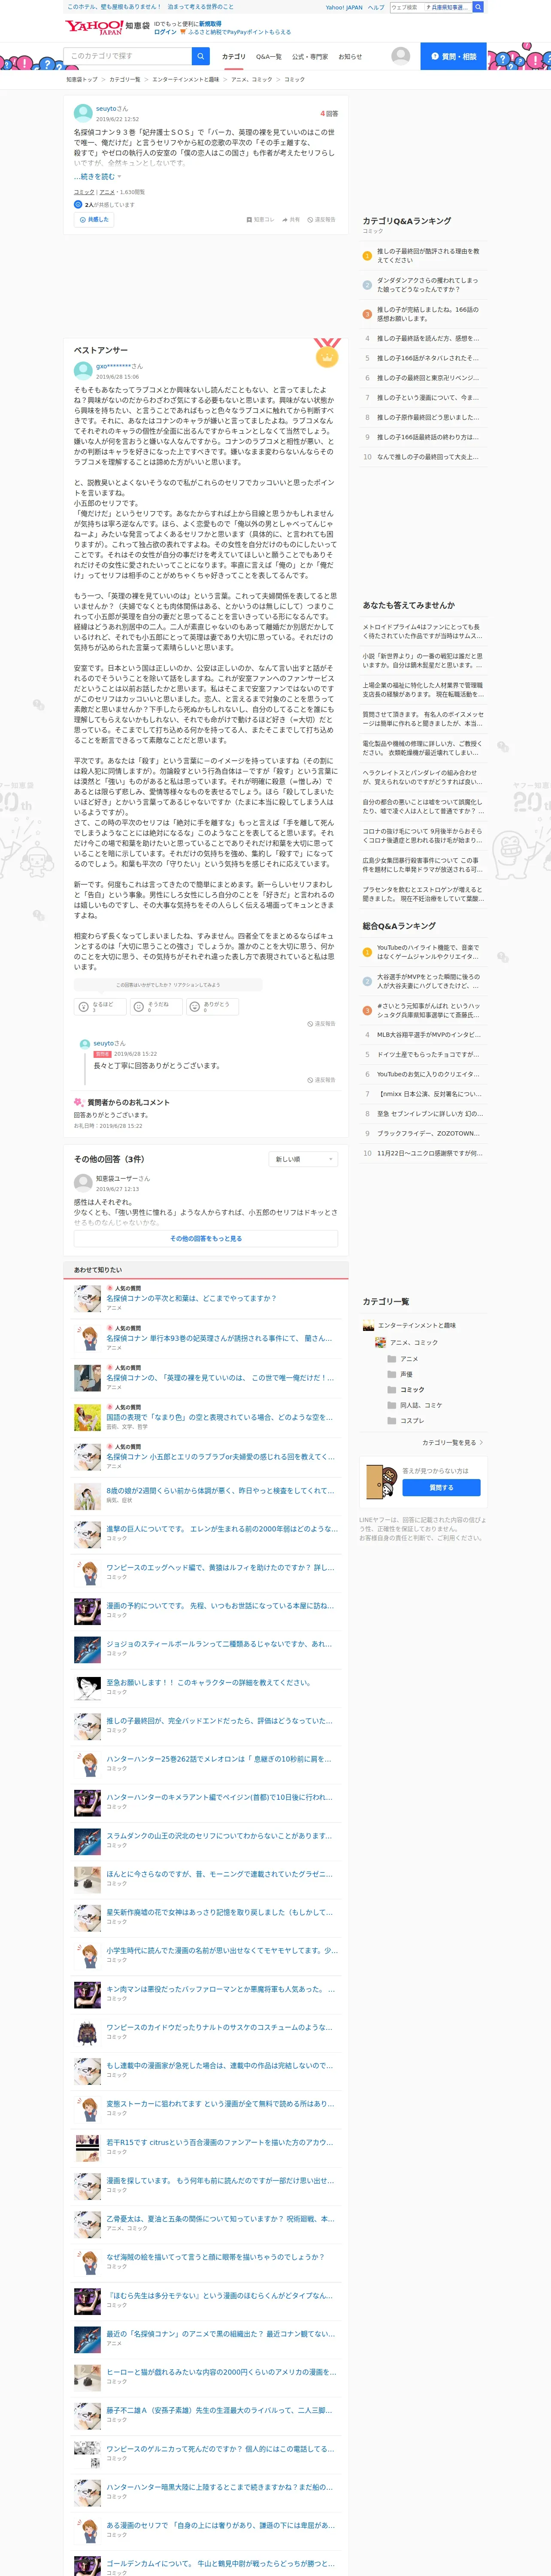
Task: Open gxp******* answerer avatar
Action: (x=83, y=370)
